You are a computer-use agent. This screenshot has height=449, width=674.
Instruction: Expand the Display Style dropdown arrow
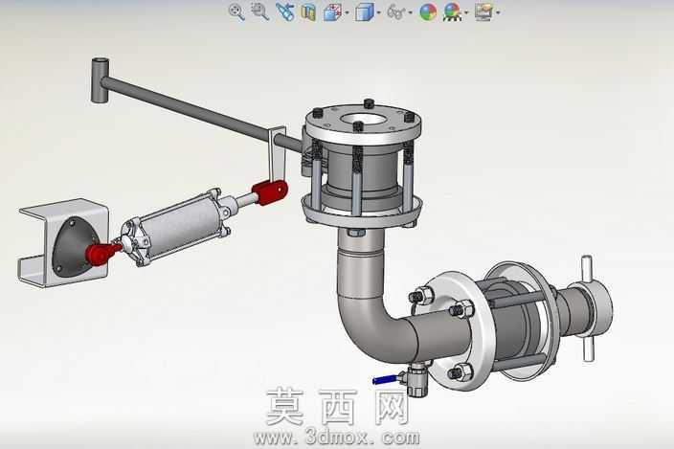pyautogui.click(x=378, y=12)
